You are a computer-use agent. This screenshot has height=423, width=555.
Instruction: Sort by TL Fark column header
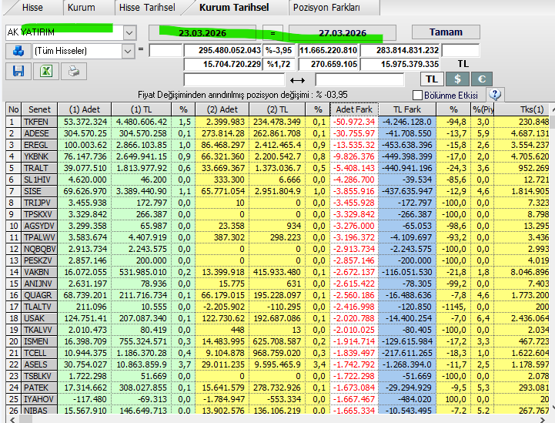point(407,109)
